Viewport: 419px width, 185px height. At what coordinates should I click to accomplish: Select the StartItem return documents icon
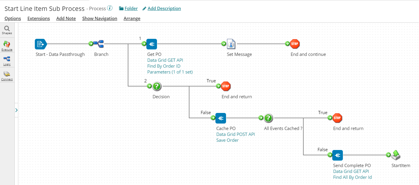point(396,155)
